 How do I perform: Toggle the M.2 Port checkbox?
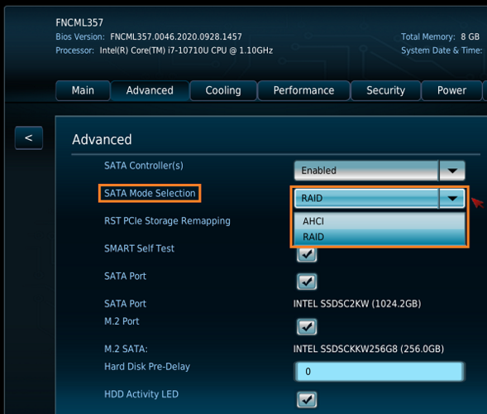point(307,326)
